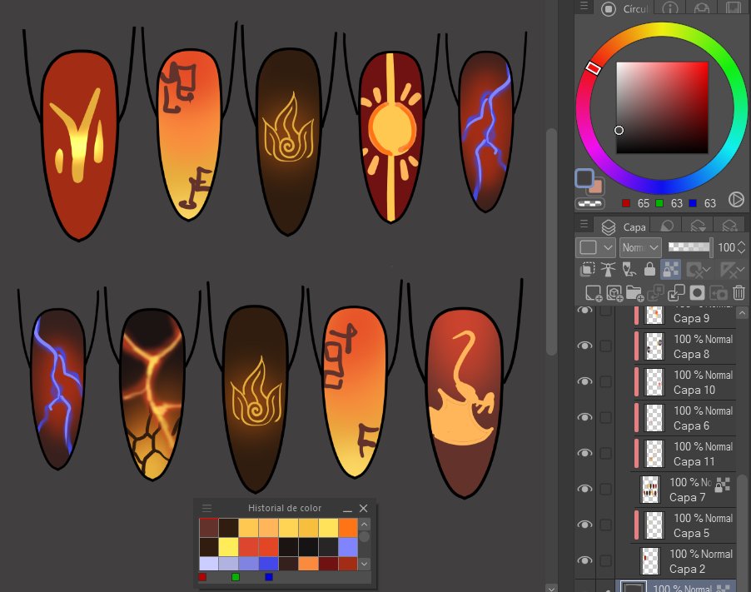Open the layer search tab

[x=667, y=226]
